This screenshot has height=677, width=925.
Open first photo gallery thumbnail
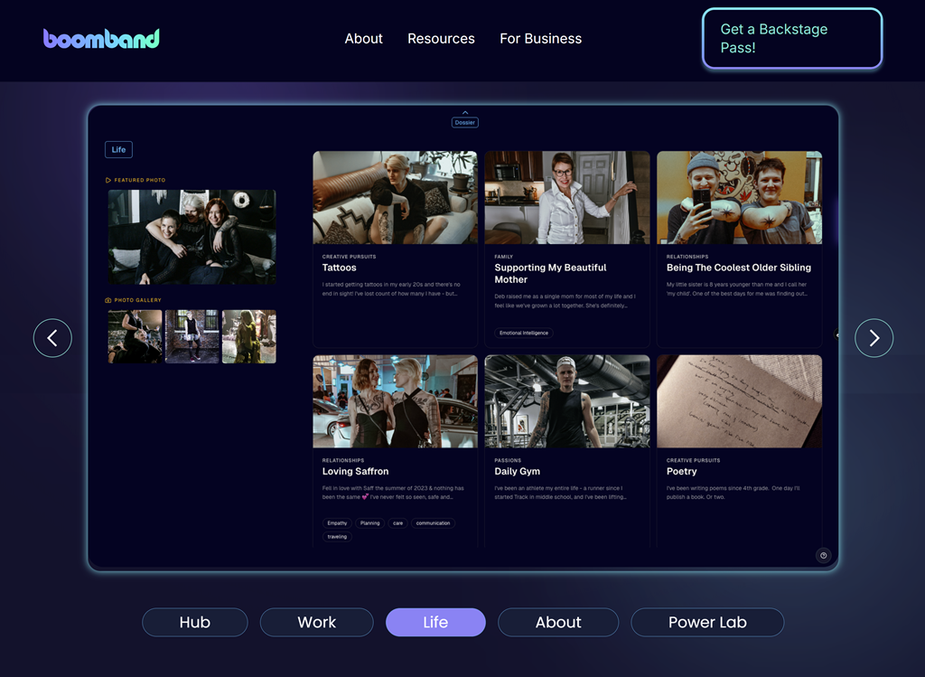pyautogui.click(x=135, y=336)
